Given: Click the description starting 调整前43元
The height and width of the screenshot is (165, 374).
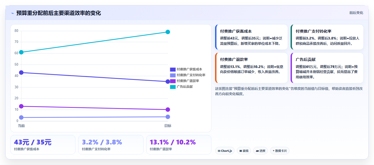Looking at the screenshot, I should (x=252, y=41).
